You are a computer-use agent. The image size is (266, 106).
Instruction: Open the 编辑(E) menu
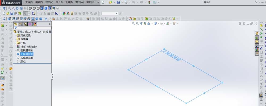tap(39, 2)
